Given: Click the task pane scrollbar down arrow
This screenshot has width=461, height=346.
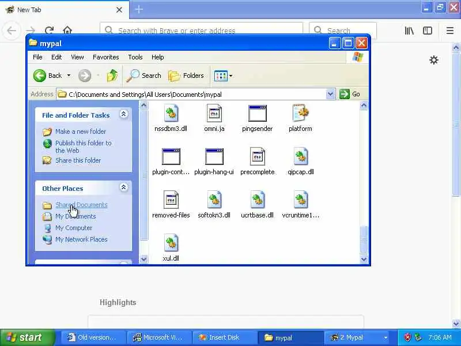Looking at the screenshot, I should pos(143,259).
